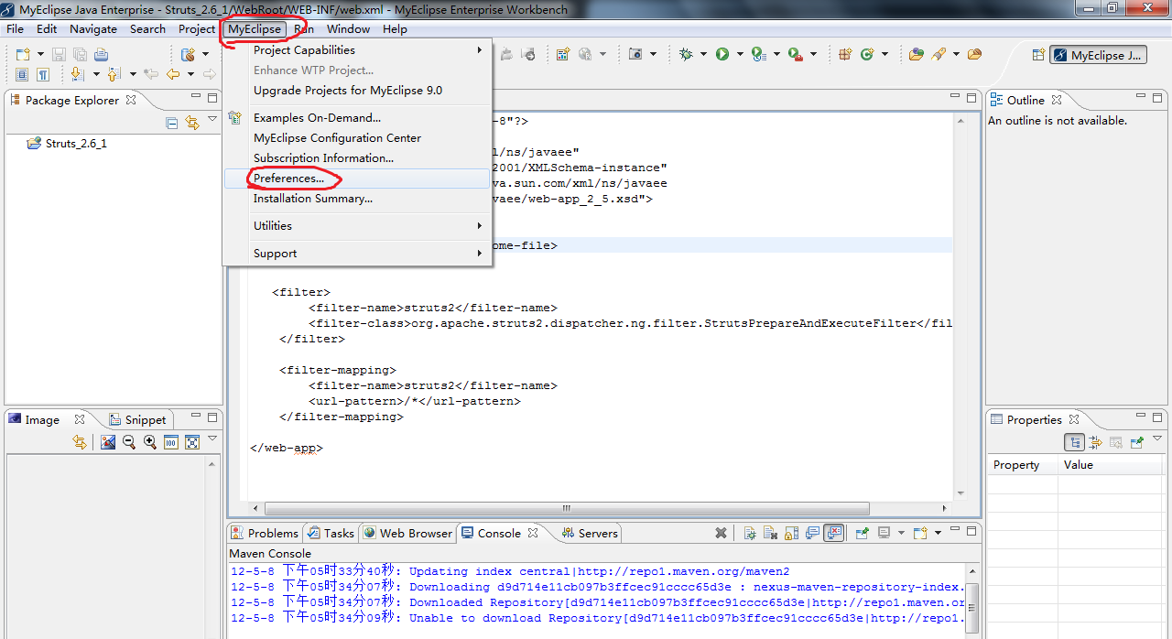Click the Deploy MyEclipse server application icon
Image resolution: width=1172 pixels, height=639 pixels.
188,55
